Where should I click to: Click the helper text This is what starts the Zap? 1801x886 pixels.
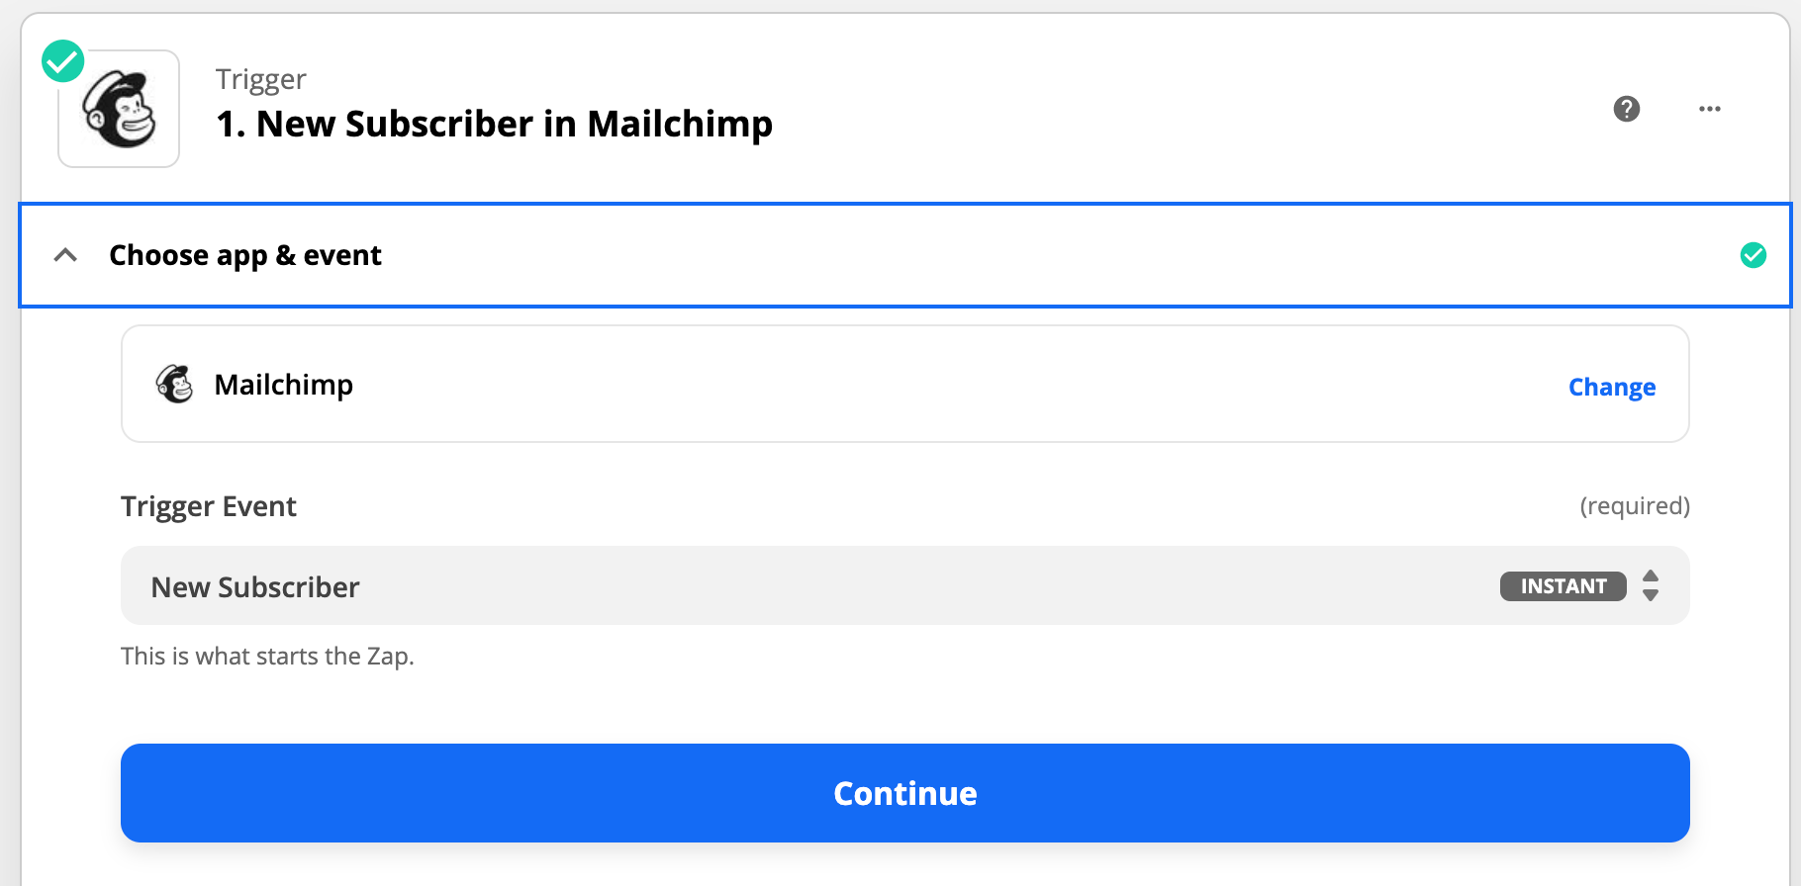point(267,657)
